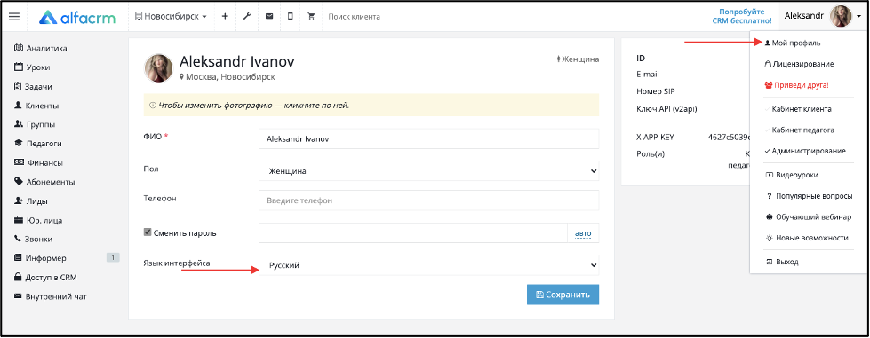Click the Звонки phone icon
The width and height of the screenshot is (870, 338).
tap(19, 239)
